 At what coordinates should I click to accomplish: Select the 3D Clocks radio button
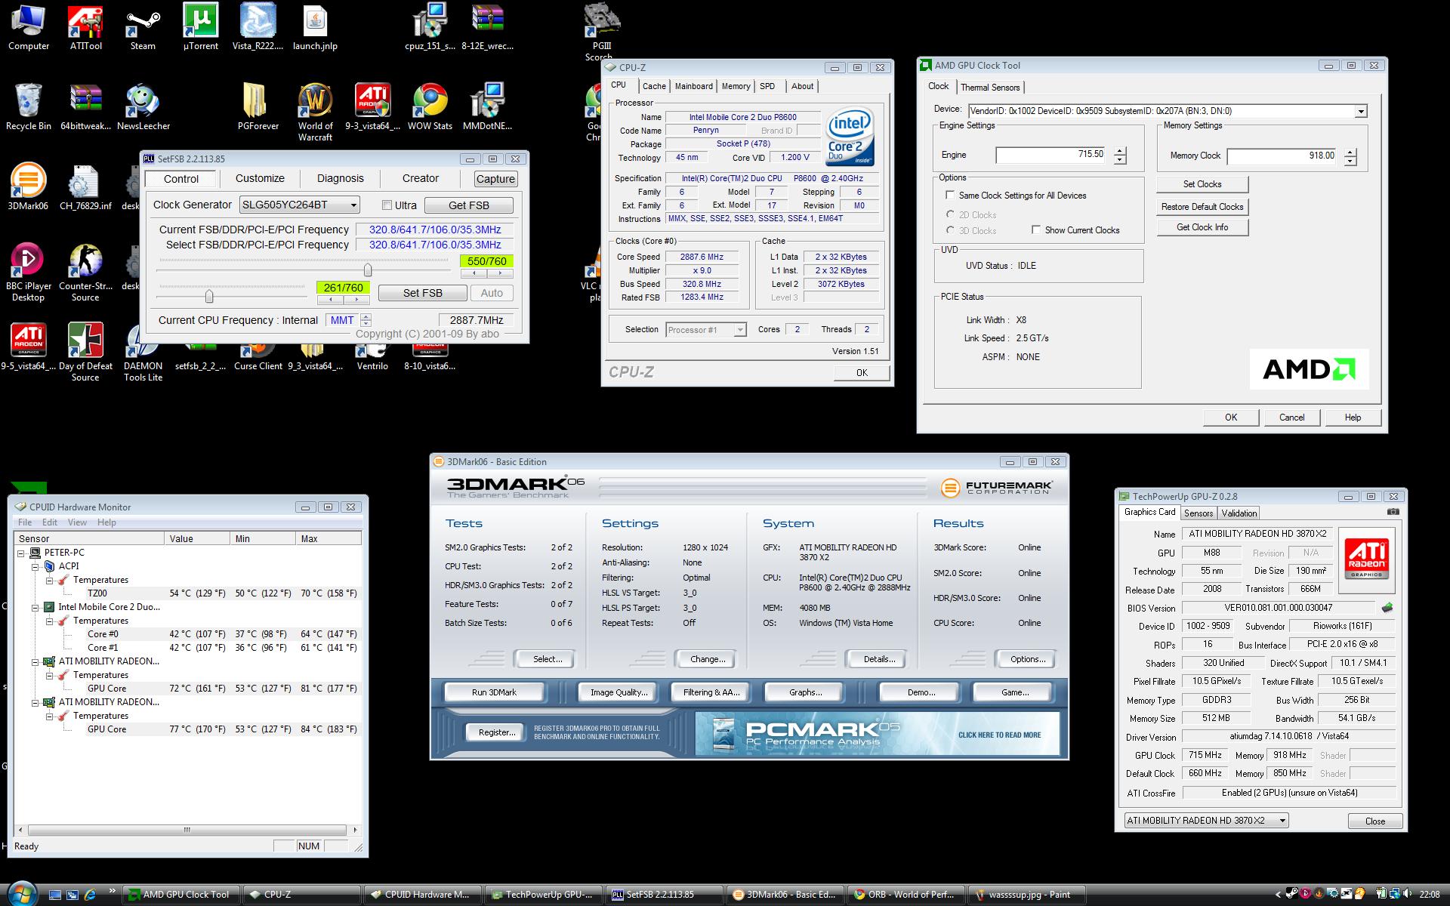point(950,230)
